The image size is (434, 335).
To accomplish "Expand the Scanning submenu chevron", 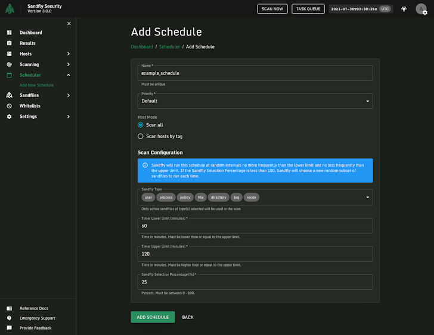I will 69,64.
